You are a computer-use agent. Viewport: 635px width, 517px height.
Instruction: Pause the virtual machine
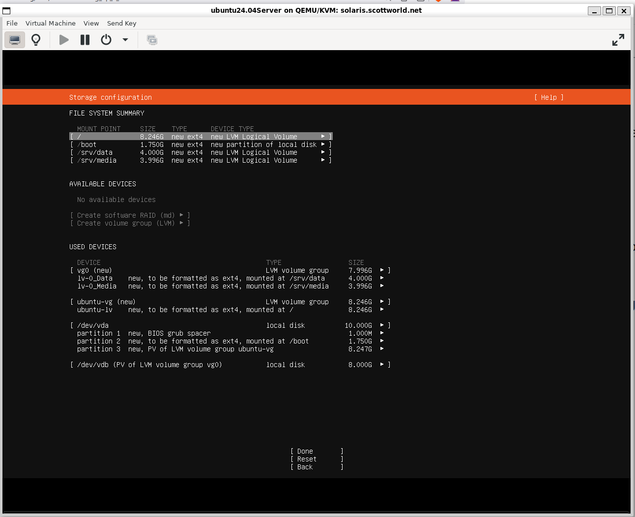click(85, 40)
